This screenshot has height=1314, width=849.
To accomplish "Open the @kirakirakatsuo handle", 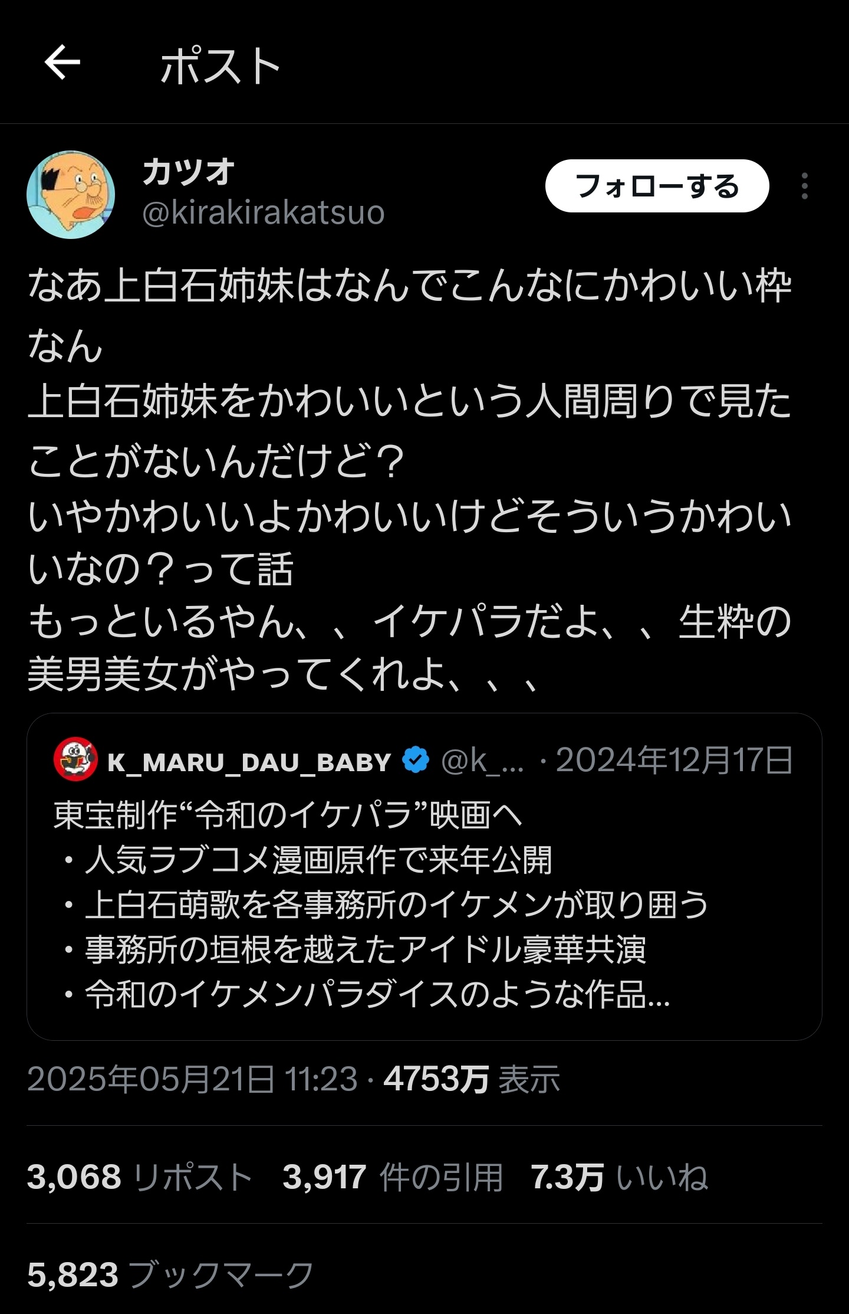I will [264, 212].
